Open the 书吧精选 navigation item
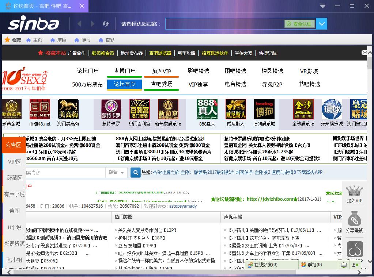This screenshot has height=277, width=374. tap(309, 84)
